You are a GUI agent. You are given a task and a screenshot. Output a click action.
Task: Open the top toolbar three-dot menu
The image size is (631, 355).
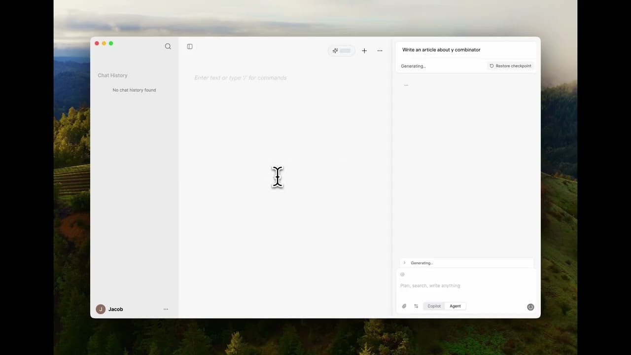[x=380, y=51]
